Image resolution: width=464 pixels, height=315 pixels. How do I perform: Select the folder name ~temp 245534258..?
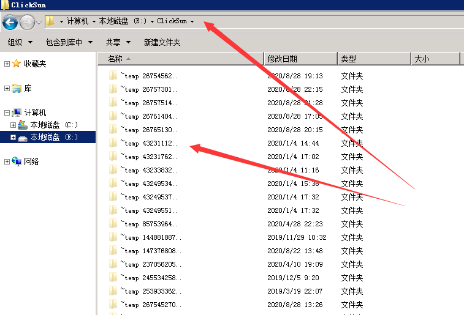(x=151, y=278)
